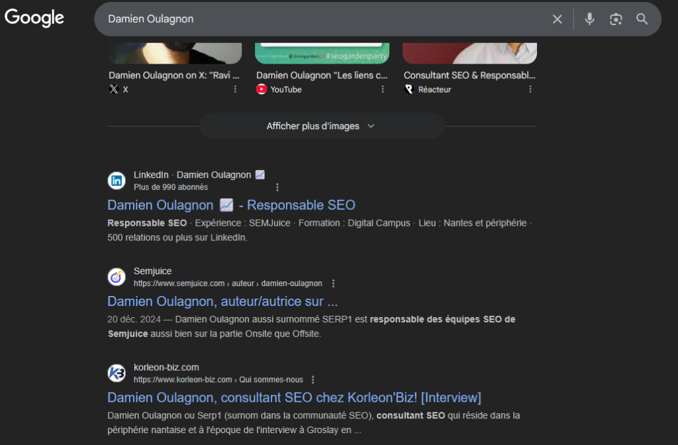
Task: Select the LinkedIn · Damien Oulagnon source name
Action: [199, 175]
